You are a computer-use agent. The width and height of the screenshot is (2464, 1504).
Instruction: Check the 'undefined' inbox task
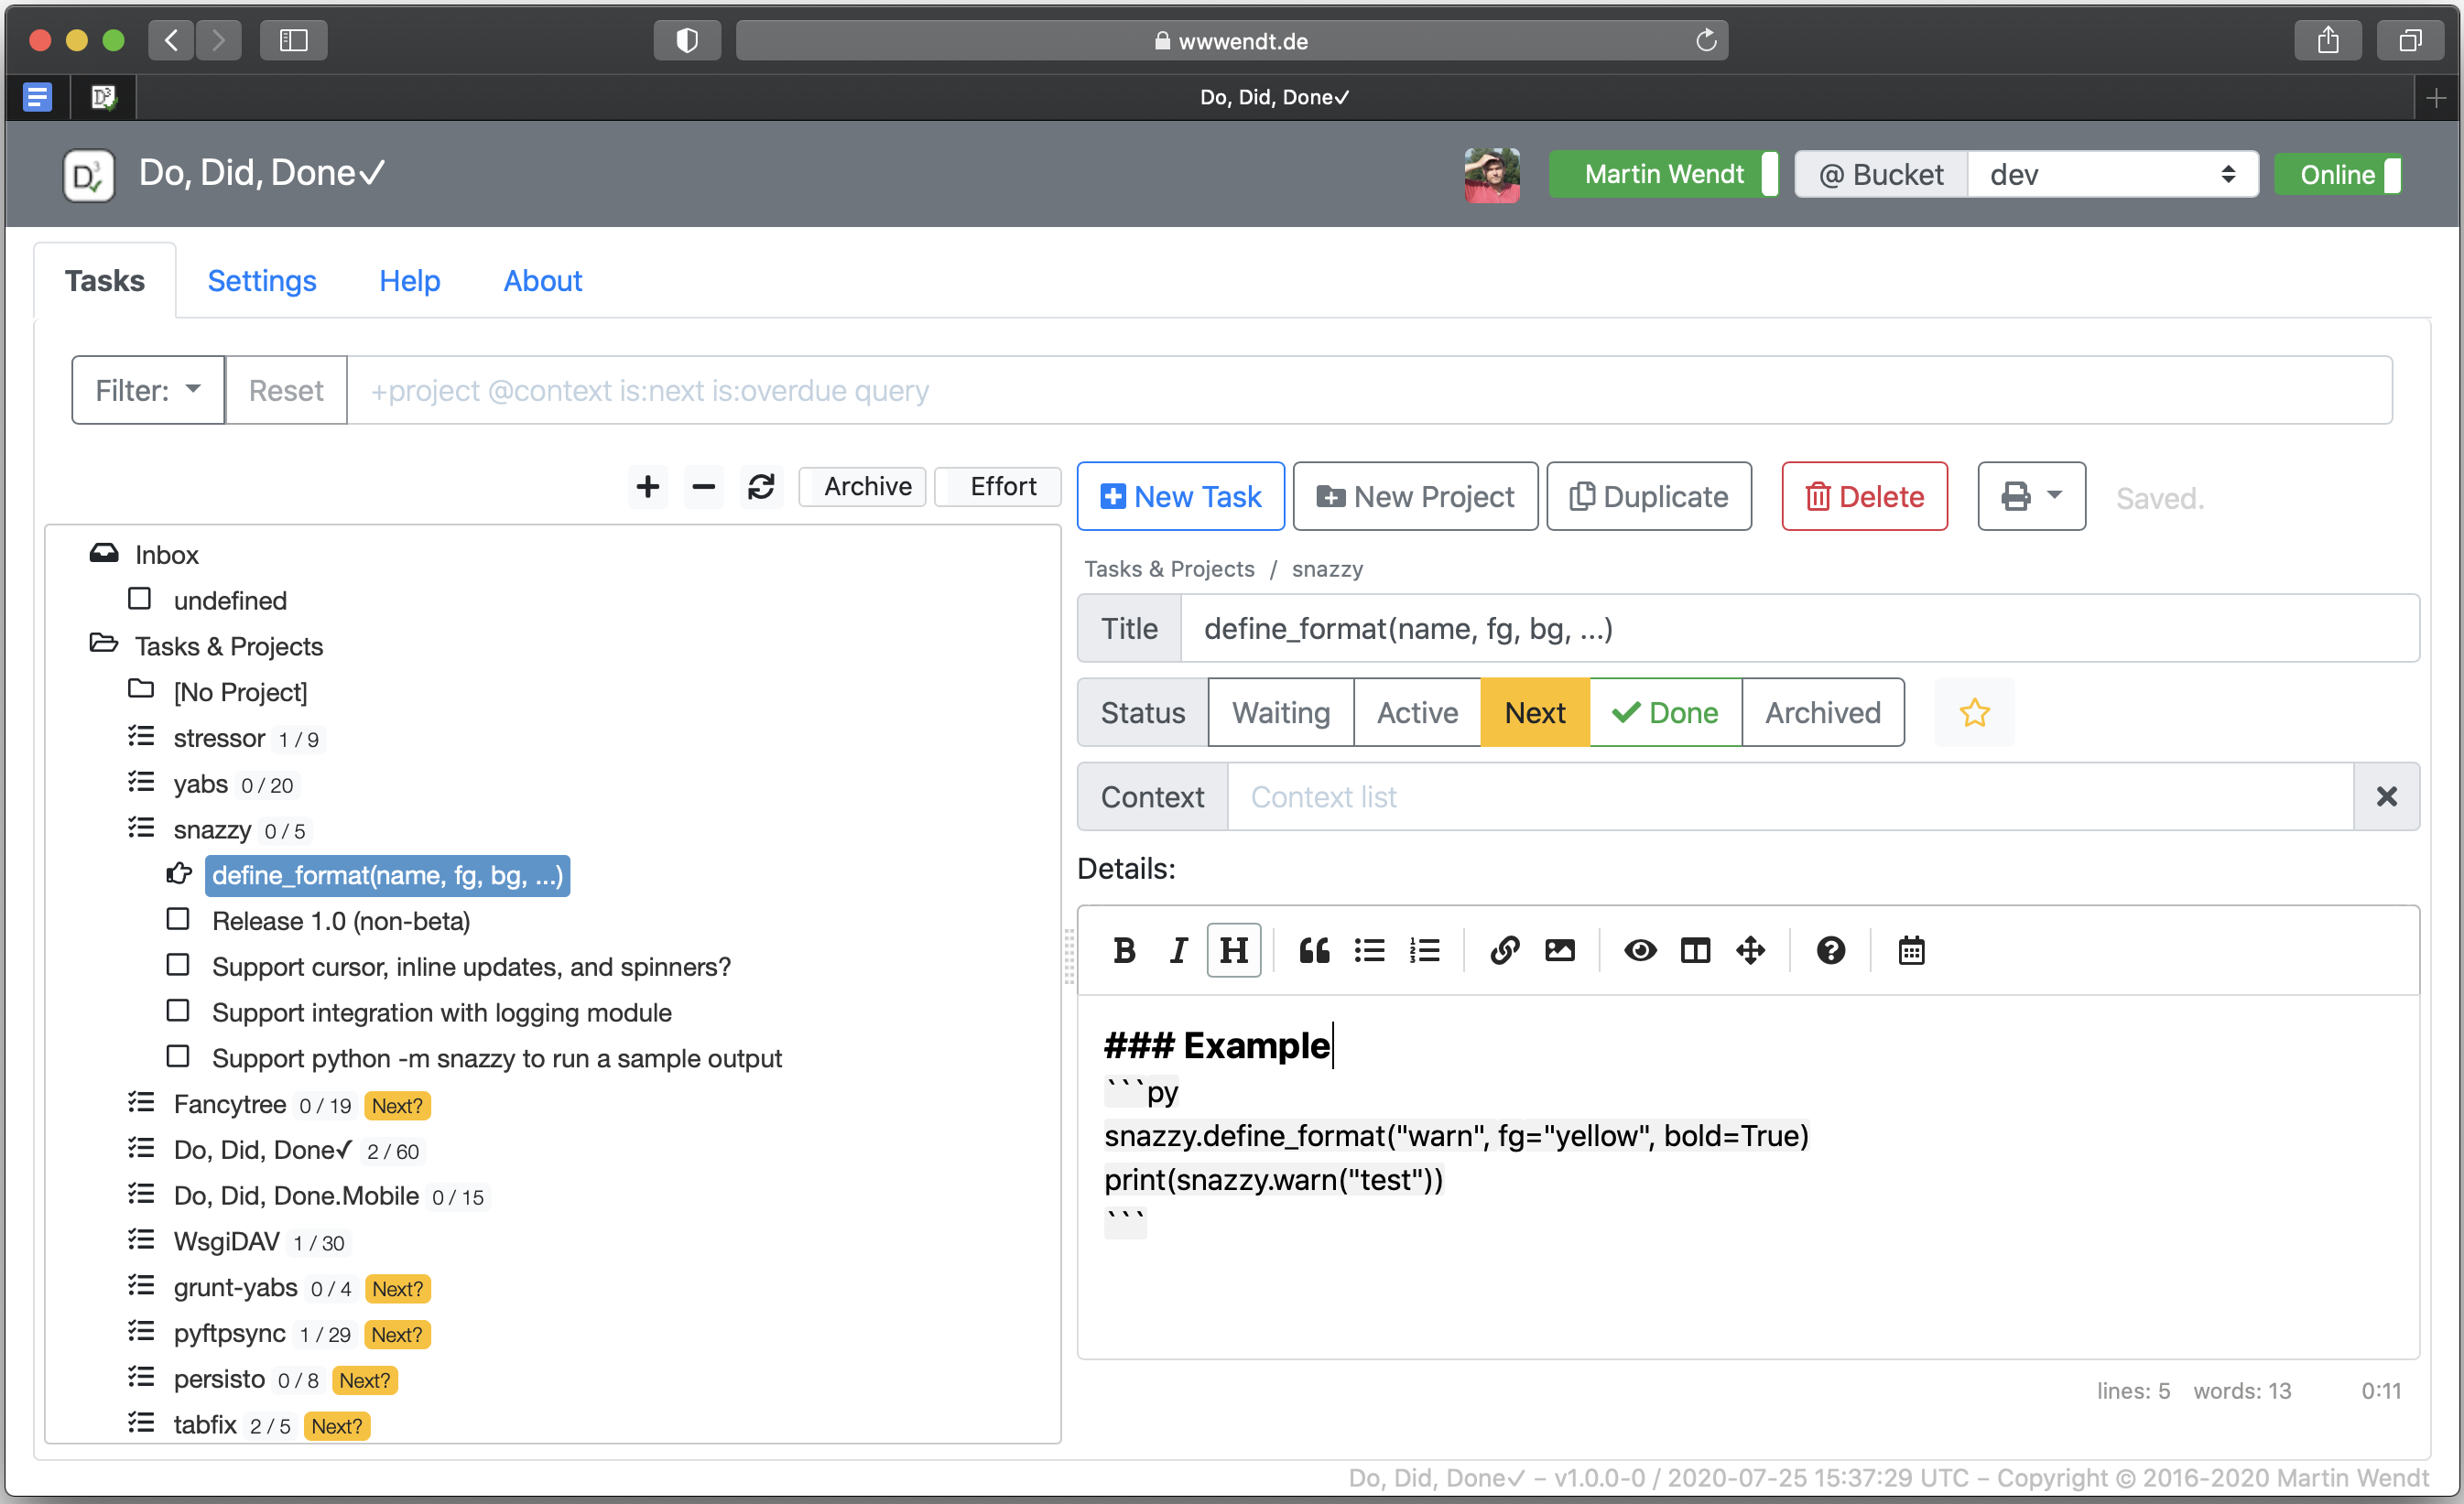click(139, 599)
